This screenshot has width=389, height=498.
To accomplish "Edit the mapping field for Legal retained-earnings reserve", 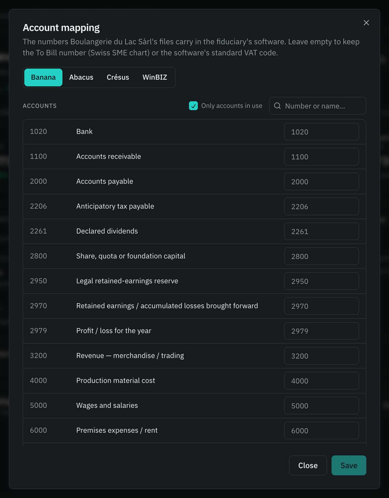I will pyautogui.click(x=322, y=281).
